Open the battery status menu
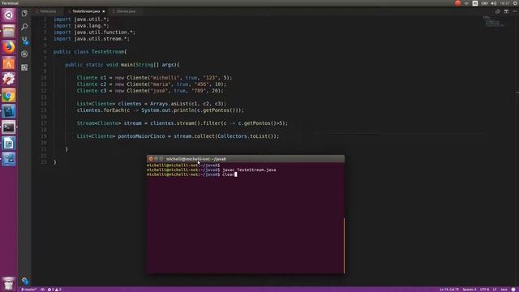The image size is (519, 292). click(x=485, y=3)
